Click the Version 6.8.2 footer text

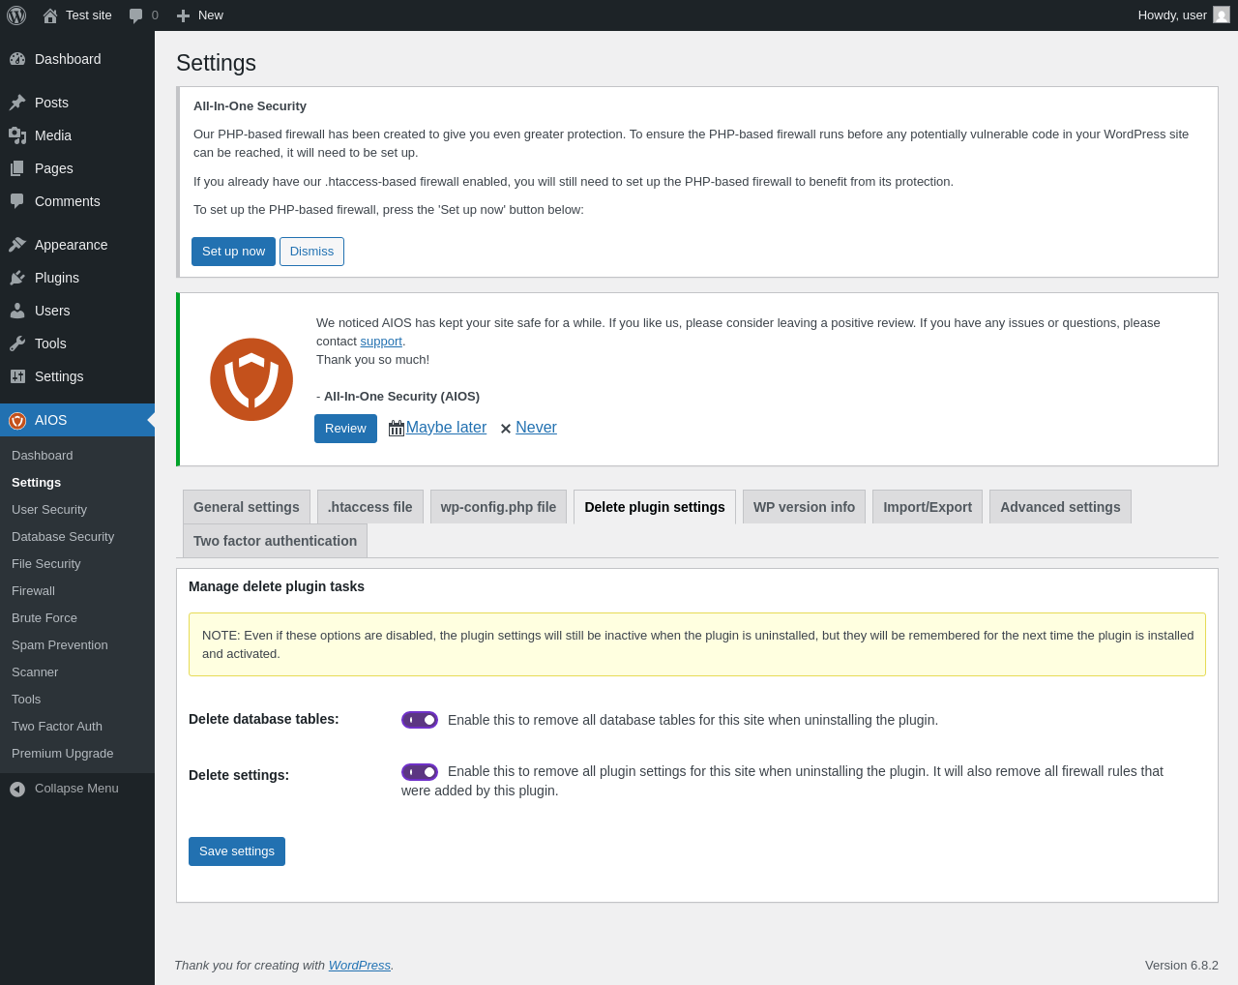(x=1182, y=966)
